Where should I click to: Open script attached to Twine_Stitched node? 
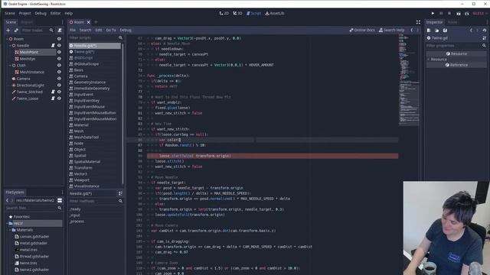[x=53, y=92]
